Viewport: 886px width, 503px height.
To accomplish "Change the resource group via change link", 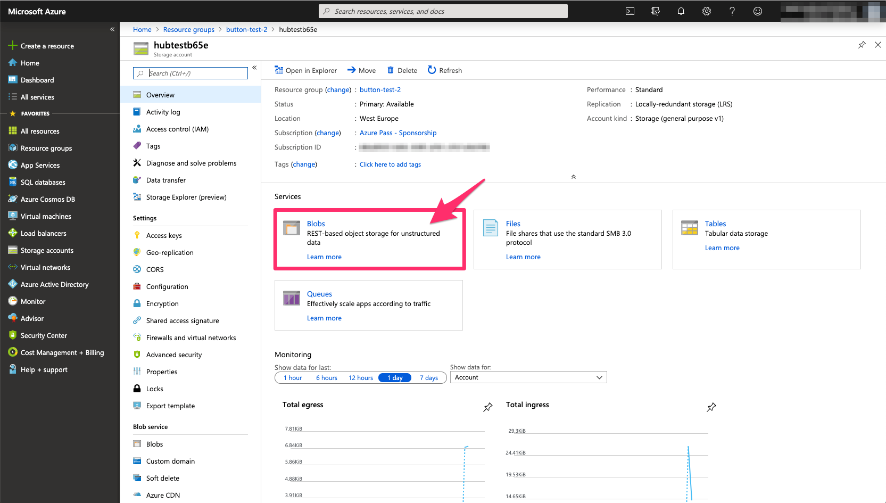I will (x=338, y=90).
